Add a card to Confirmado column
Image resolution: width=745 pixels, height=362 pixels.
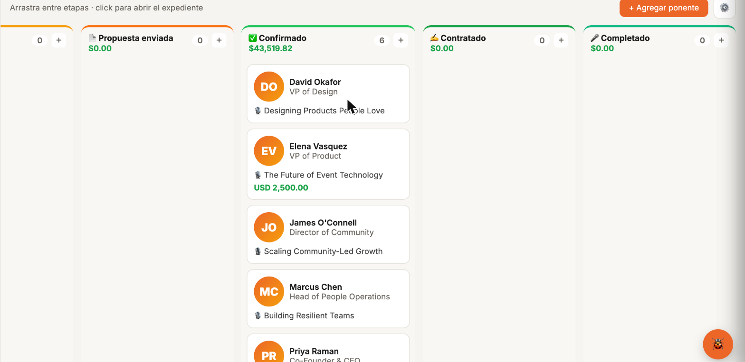click(x=401, y=41)
